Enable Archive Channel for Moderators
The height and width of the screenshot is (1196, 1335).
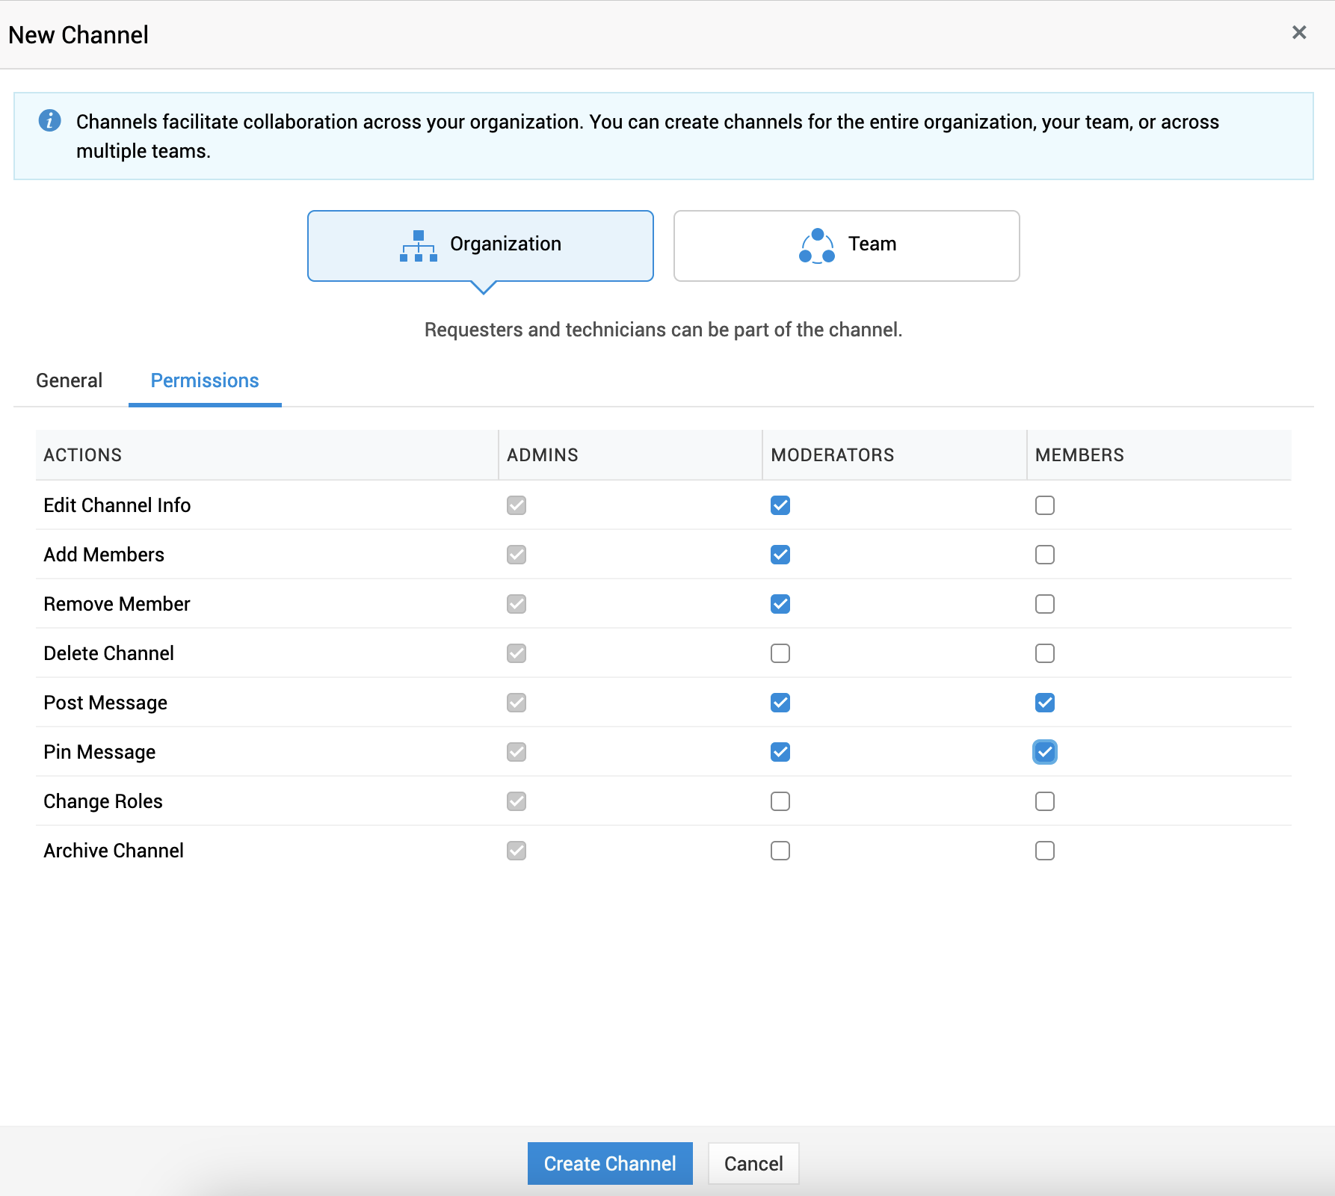(780, 851)
